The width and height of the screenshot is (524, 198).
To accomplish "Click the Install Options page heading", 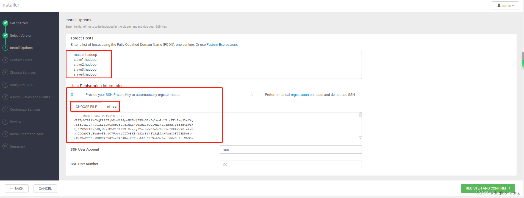I will click(x=78, y=20).
